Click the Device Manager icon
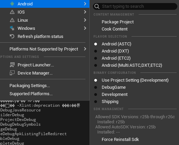The width and height of the screenshot is (179, 145). pos(12,73)
